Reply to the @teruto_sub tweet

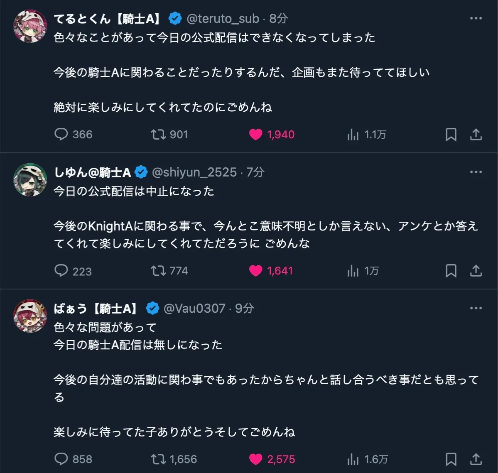pos(61,134)
